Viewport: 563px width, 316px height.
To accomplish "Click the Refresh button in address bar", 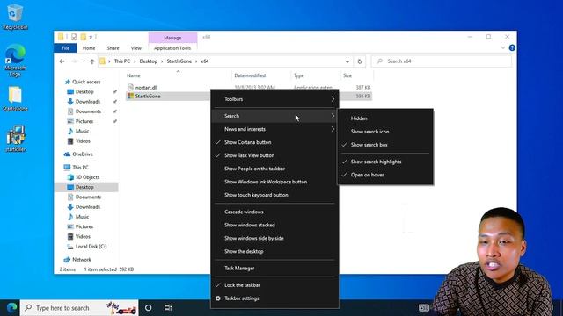I will point(360,61).
